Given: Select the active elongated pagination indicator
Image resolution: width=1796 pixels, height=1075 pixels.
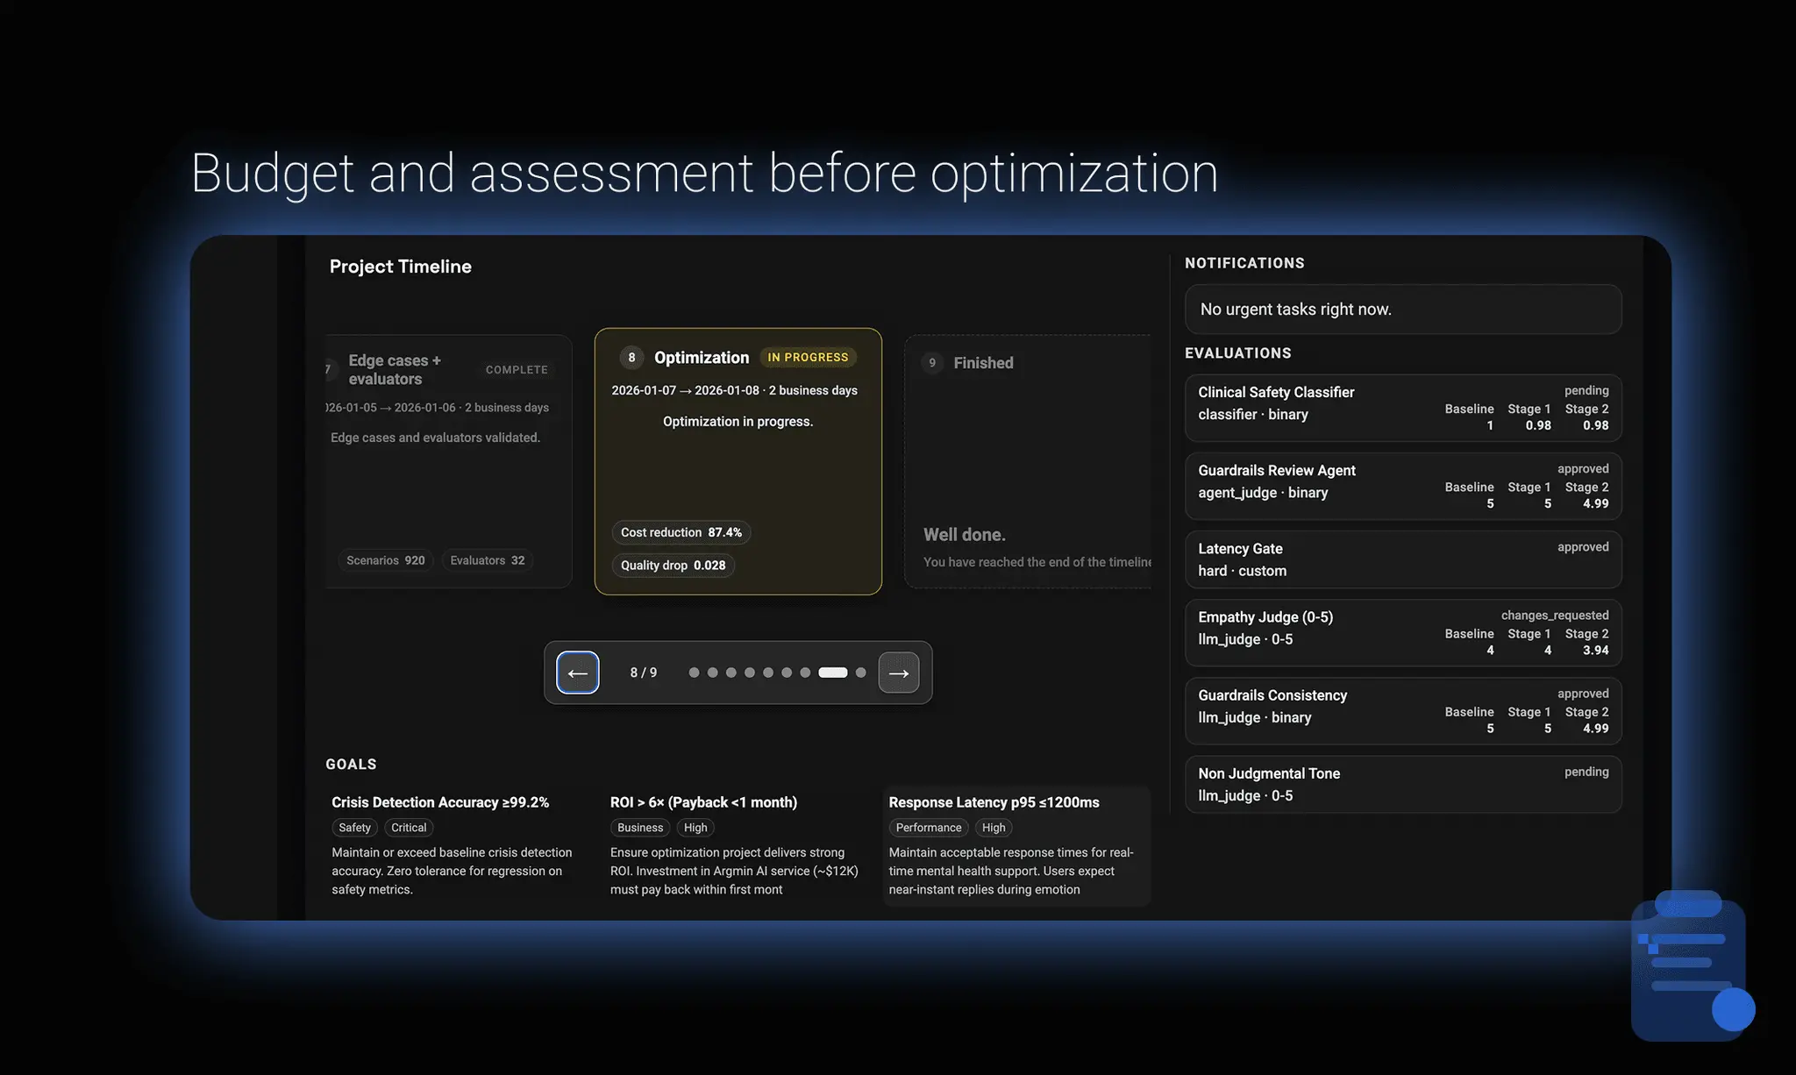Looking at the screenshot, I should [x=832, y=673].
